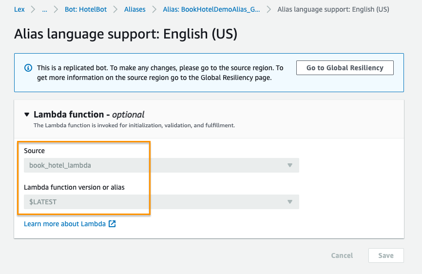Follow the Learn more about Lambda link

(65, 224)
